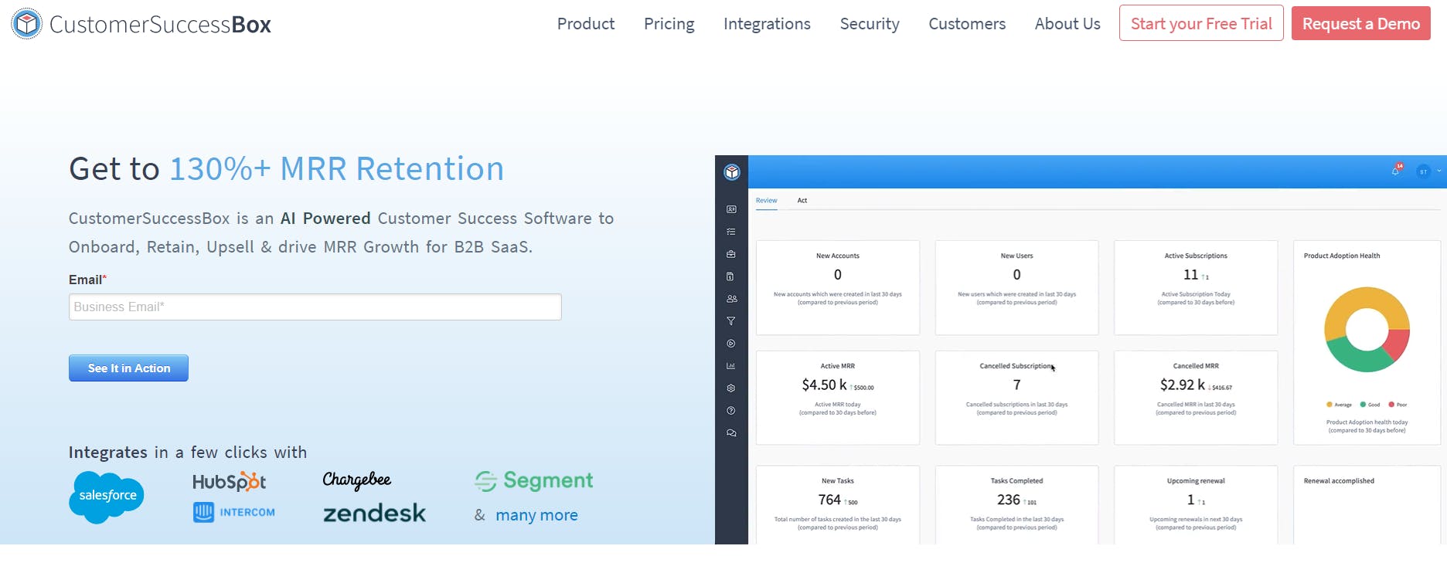
Task: Open the notifications bell with badge 14
Action: coord(1397,170)
